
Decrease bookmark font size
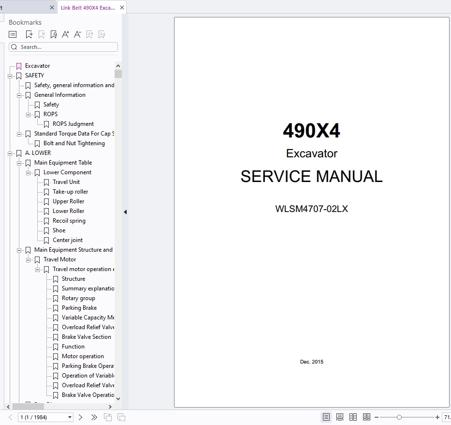pos(77,34)
